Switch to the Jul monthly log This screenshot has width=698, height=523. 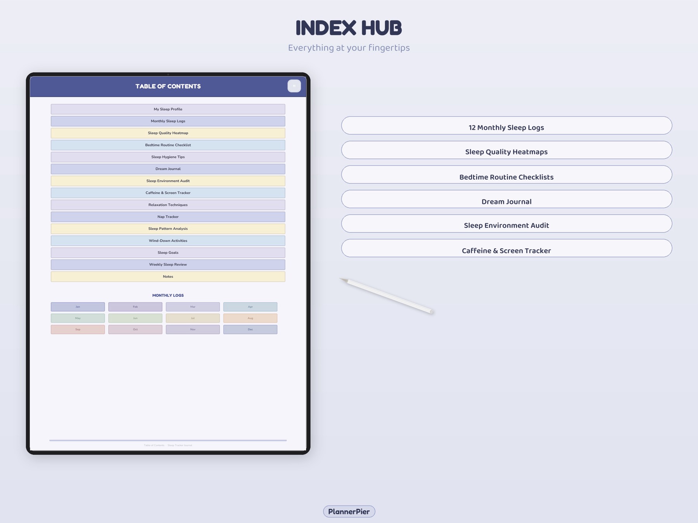193,318
